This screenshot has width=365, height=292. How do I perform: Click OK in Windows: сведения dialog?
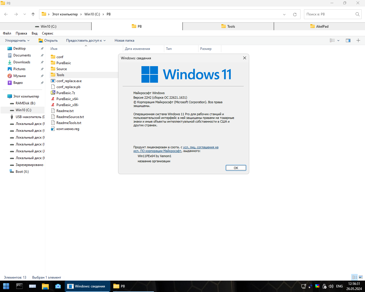236,168
